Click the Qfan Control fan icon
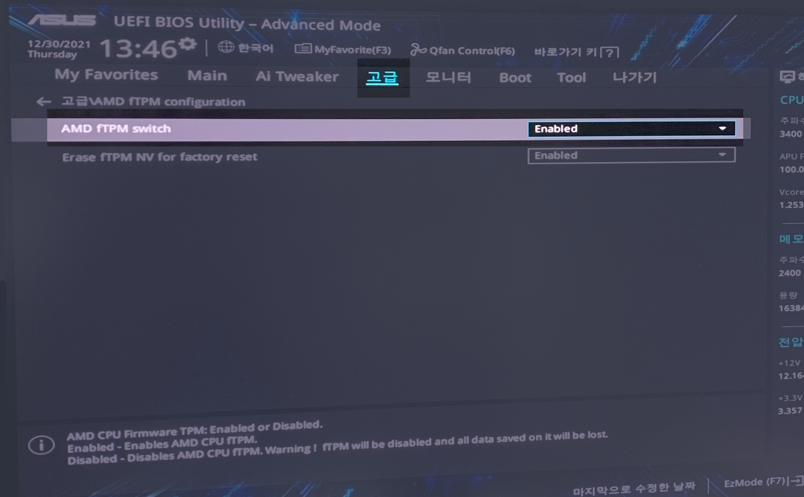Screen dimensions: 804x497 click(x=418, y=50)
